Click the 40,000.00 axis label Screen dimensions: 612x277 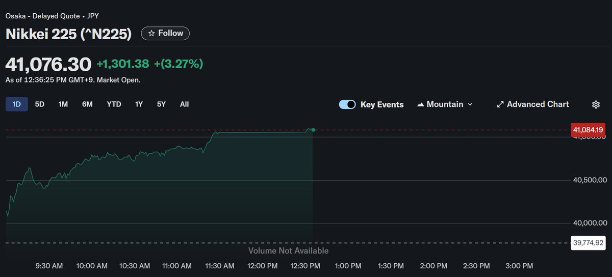pyautogui.click(x=590, y=223)
